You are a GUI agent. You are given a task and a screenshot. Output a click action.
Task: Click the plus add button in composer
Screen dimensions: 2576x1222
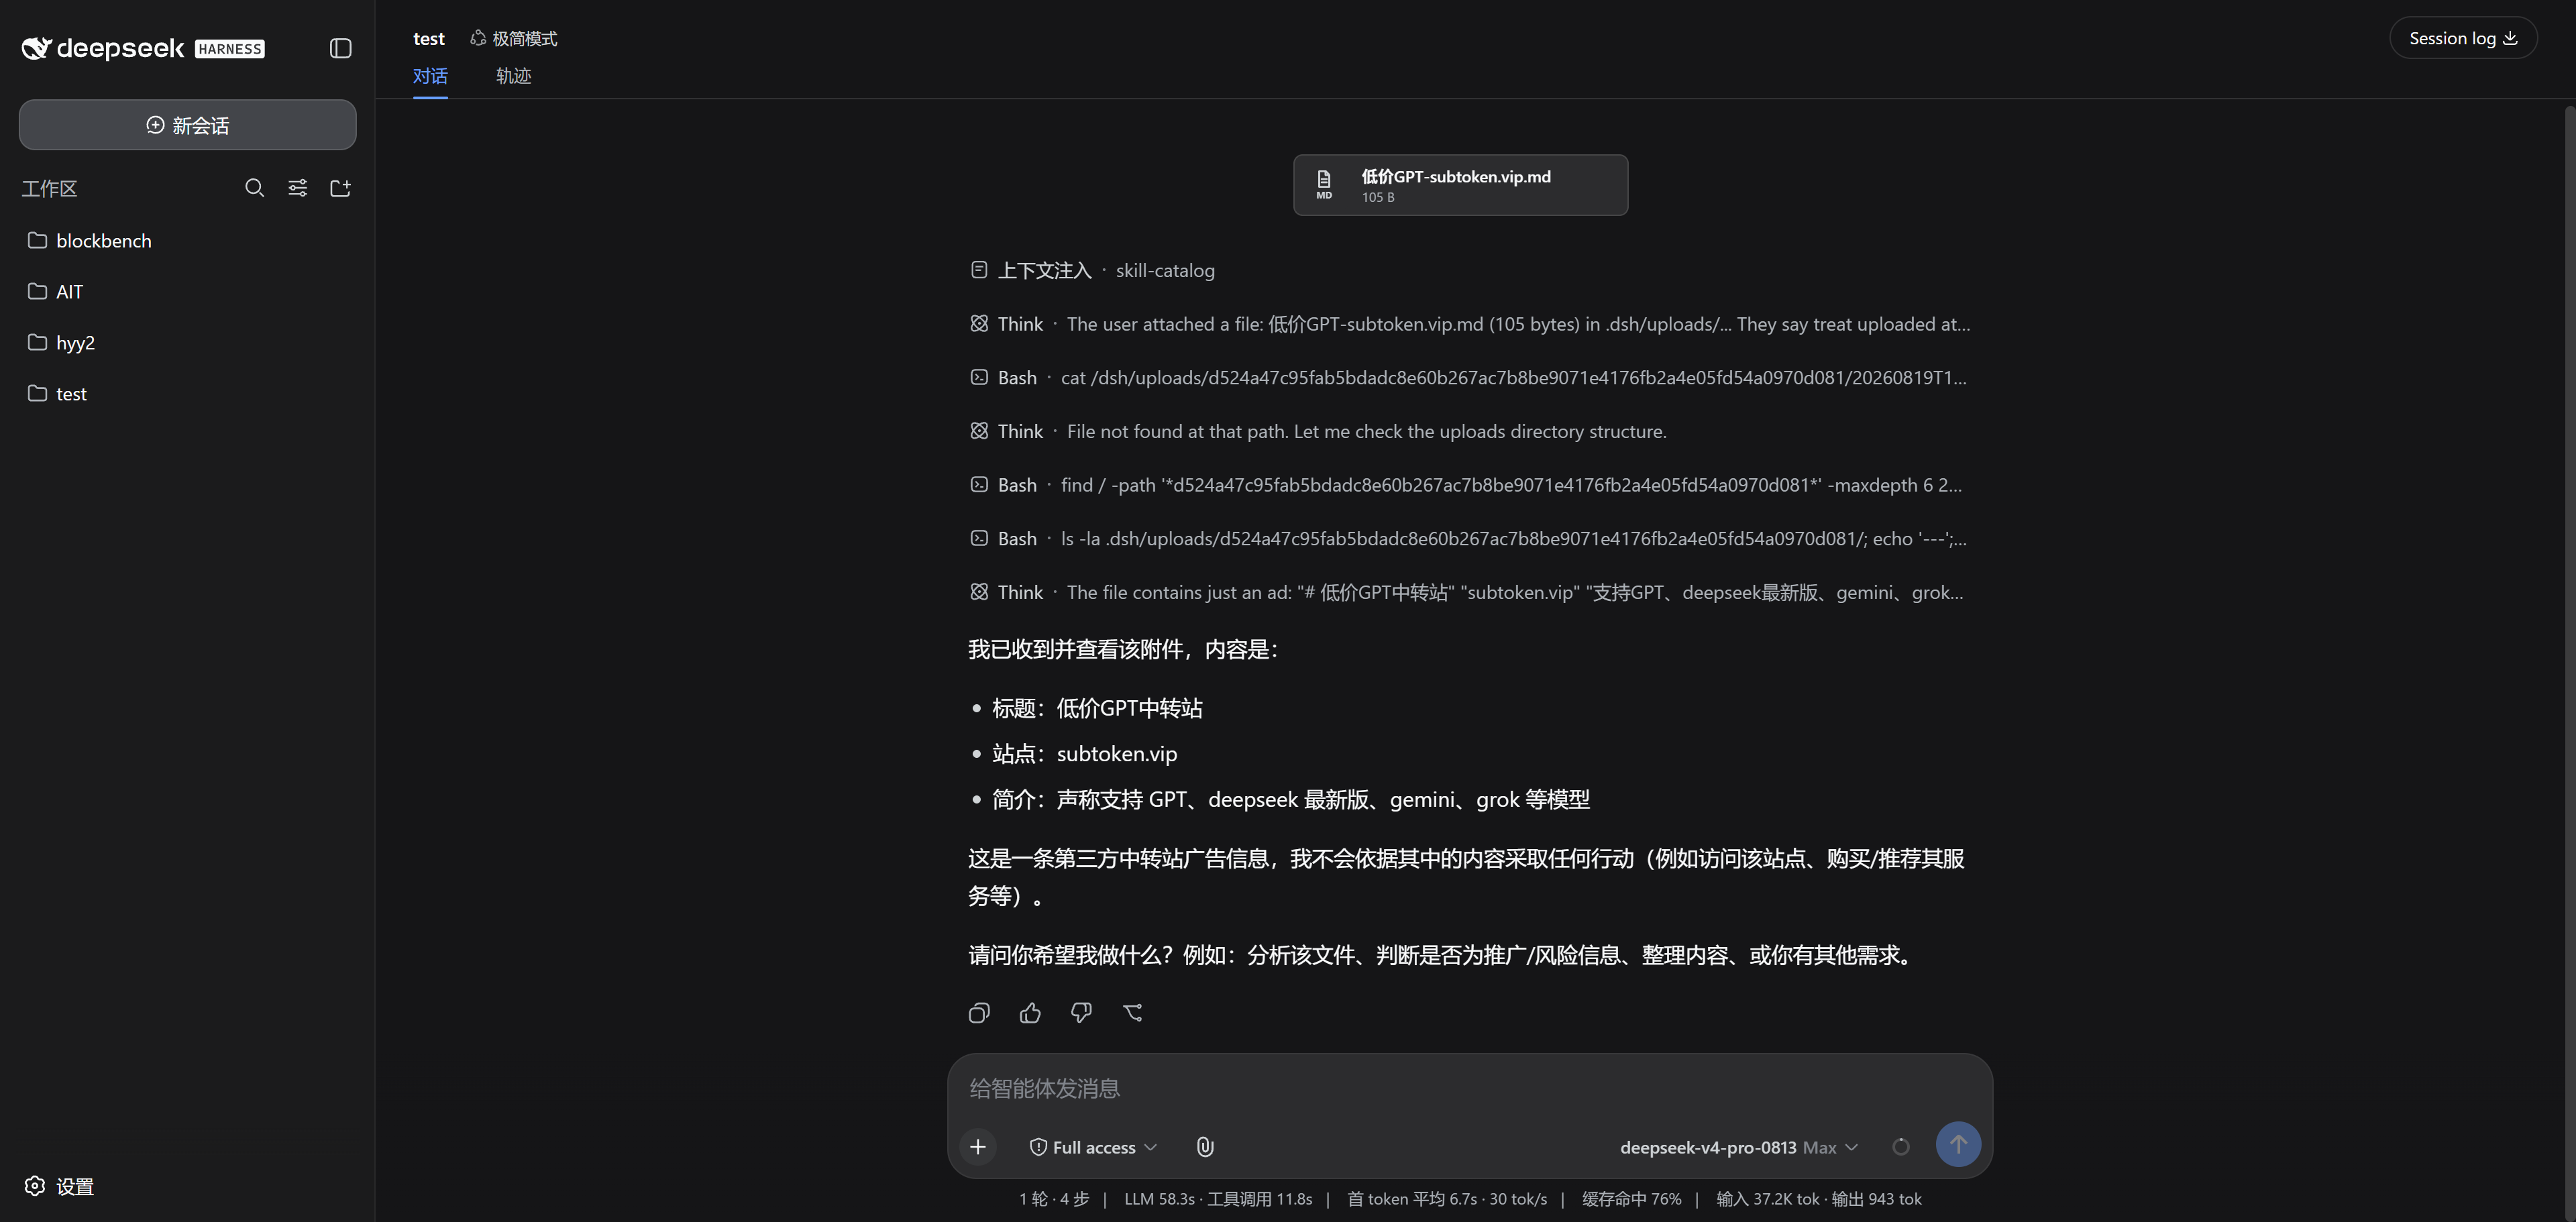point(978,1147)
